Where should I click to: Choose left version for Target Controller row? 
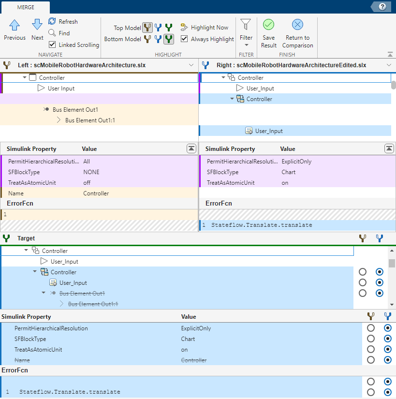click(363, 272)
